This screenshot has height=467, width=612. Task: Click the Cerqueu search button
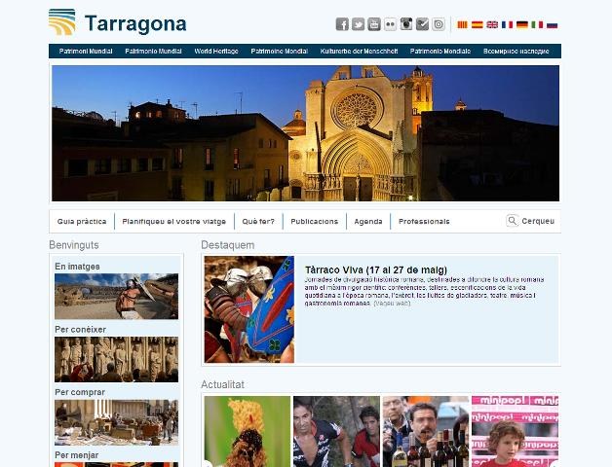pos(530,221)
